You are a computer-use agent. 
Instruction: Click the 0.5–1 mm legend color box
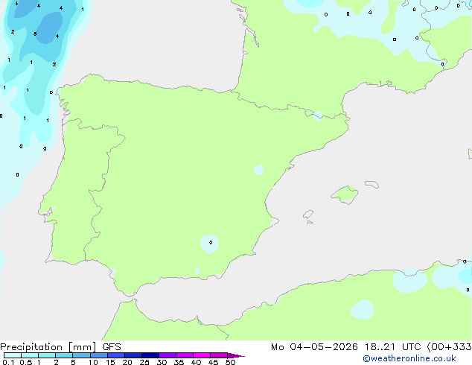pos(30,355)
